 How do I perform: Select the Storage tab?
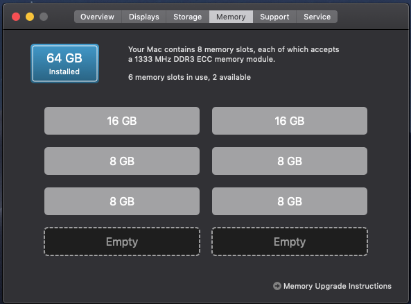coord(188,17)
